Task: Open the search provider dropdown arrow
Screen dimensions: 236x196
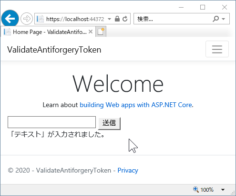Action: pos(224,19)
